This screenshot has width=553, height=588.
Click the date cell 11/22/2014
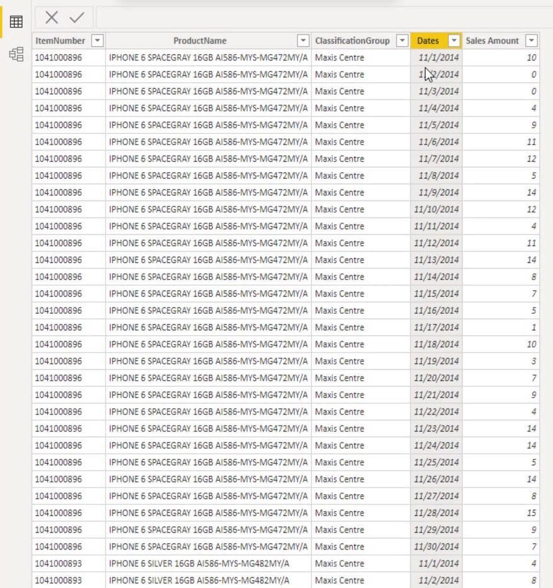(436, 412)
